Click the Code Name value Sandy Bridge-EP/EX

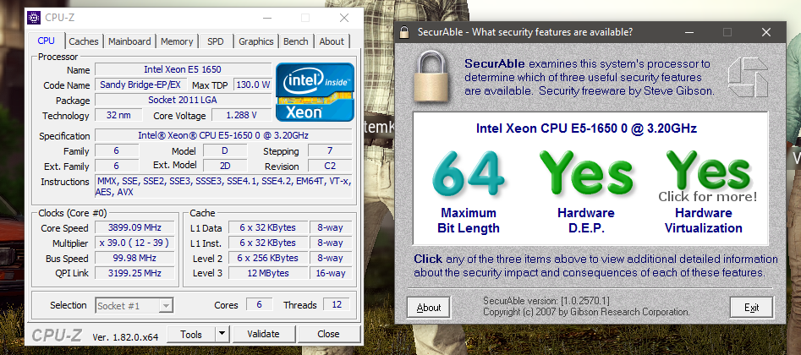point(141,85)
